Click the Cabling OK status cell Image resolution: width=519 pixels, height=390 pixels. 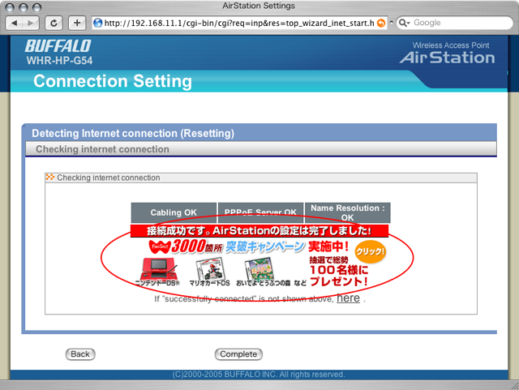[174, 212]
